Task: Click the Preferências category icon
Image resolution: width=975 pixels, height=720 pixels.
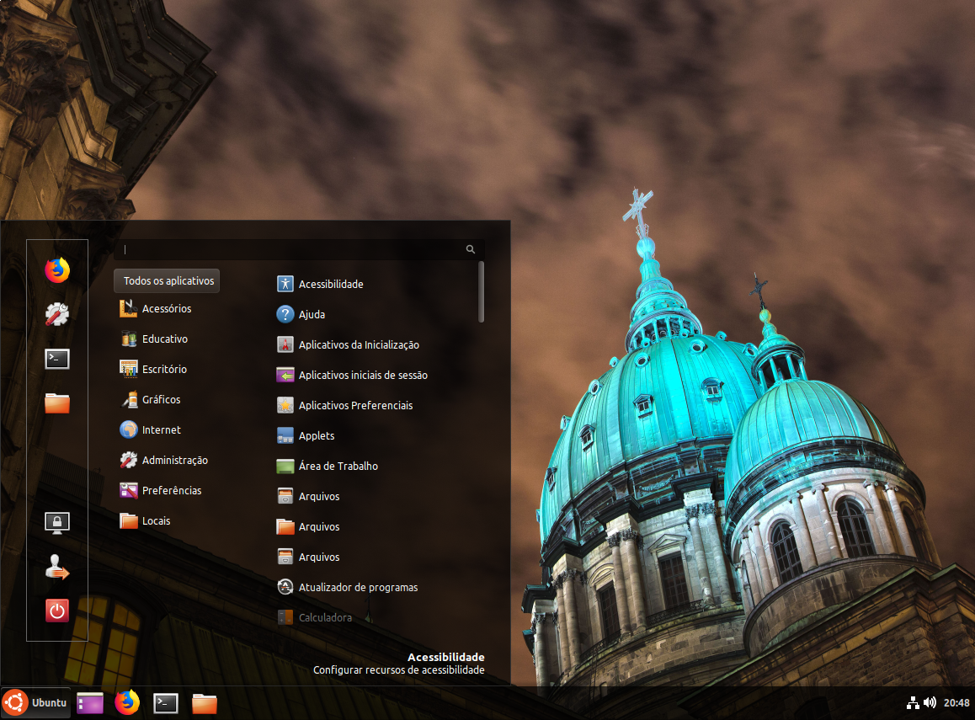Action: click(x=128, y=491)
